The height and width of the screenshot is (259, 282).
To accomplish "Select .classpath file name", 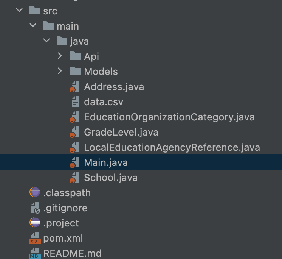I will [67, 193].
